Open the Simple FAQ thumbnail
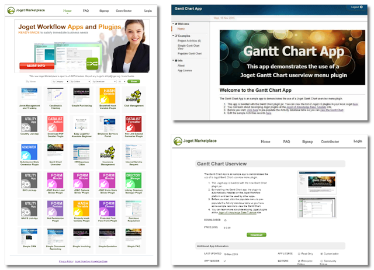 [134, 236]
